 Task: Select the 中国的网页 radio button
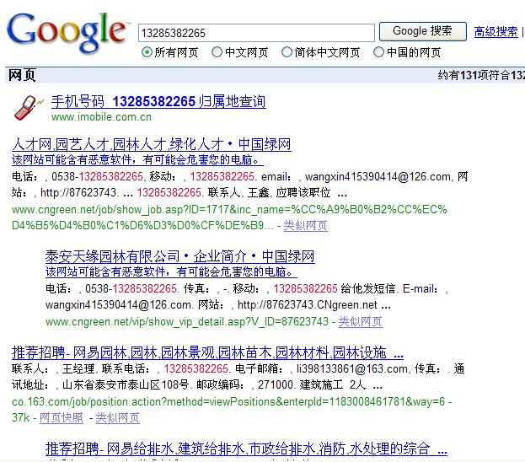(x=379, y=52)
